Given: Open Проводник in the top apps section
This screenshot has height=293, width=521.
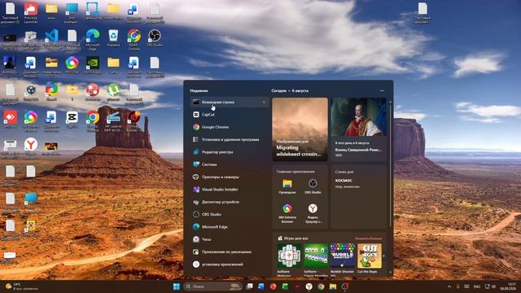Looking at the screenshot, I should [287, 186].
